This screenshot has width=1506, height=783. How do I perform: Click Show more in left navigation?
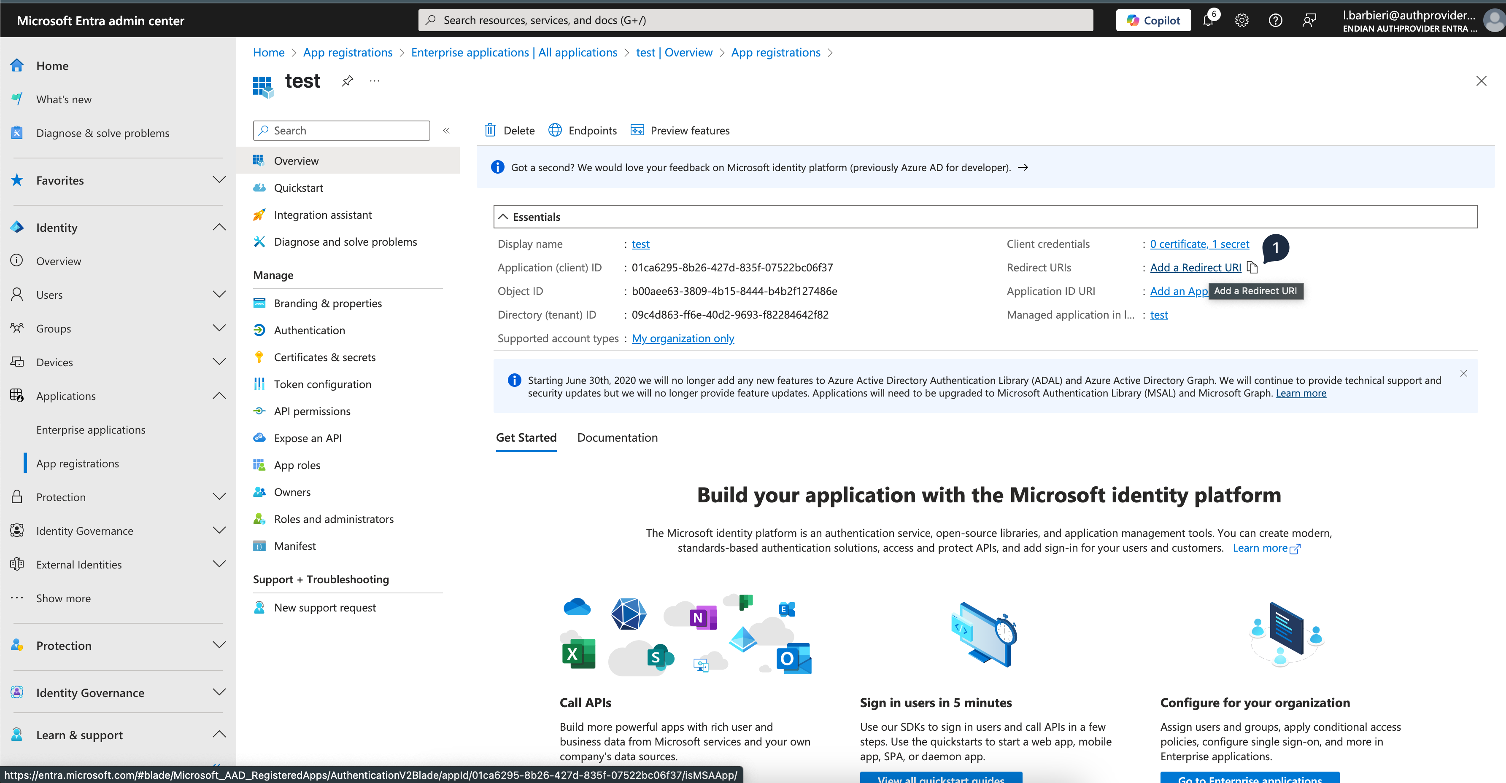coord(63,598)
